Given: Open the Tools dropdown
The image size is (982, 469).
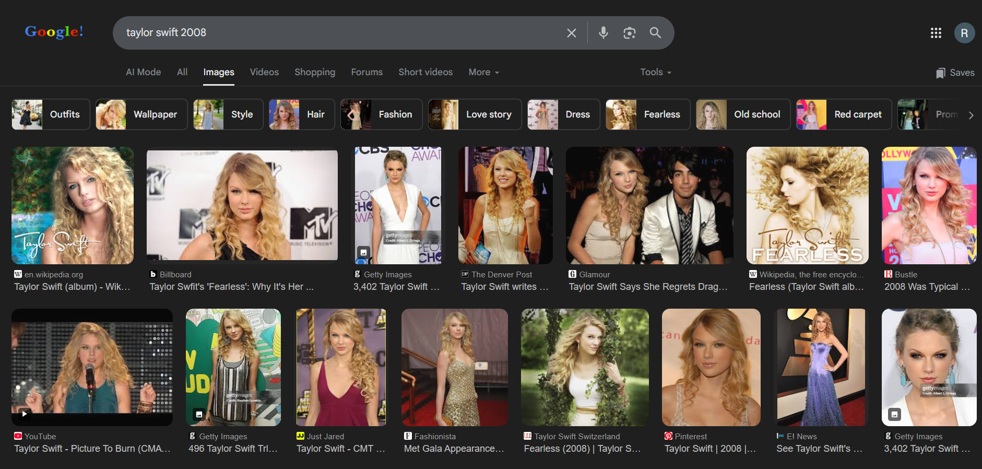Looking at the screenshot, I should 655,72.
